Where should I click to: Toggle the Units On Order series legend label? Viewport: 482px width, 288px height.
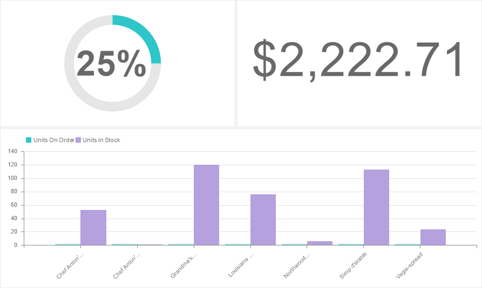(x=53, y=140)
